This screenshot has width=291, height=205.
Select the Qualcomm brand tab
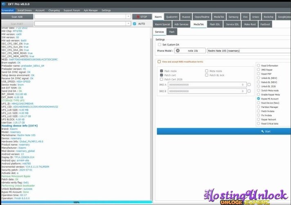coord(172,17)
